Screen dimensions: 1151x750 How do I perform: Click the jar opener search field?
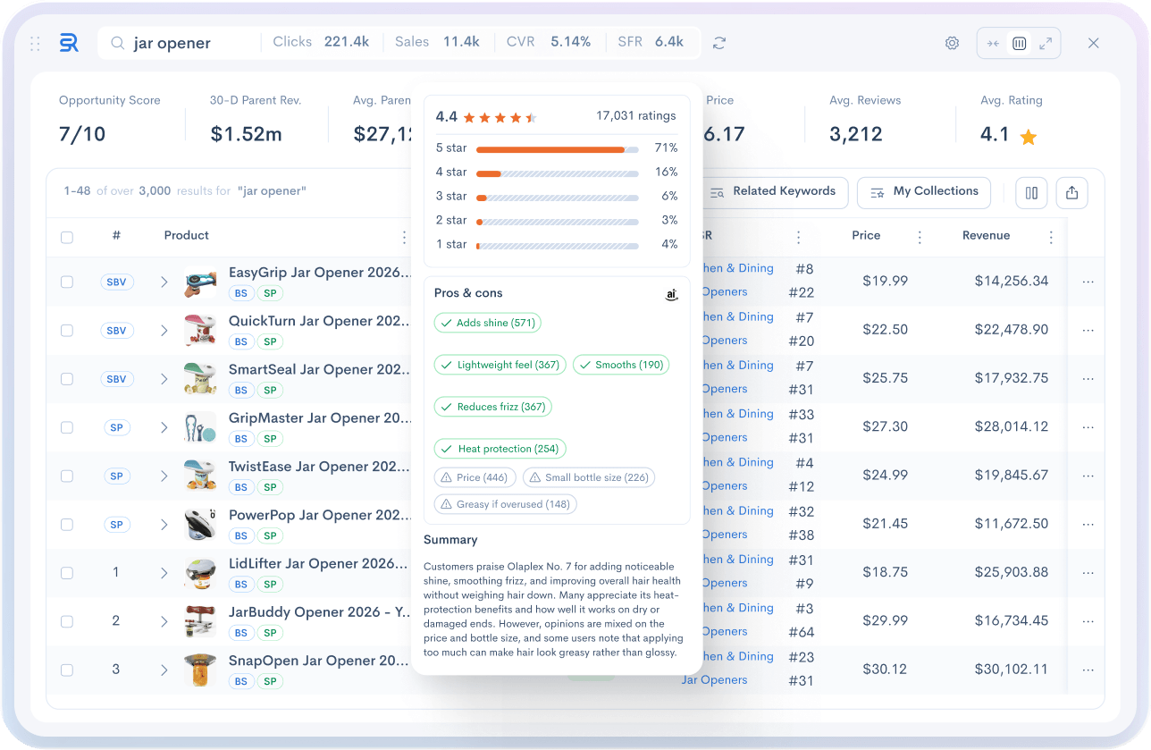click(x=188, y=43)
